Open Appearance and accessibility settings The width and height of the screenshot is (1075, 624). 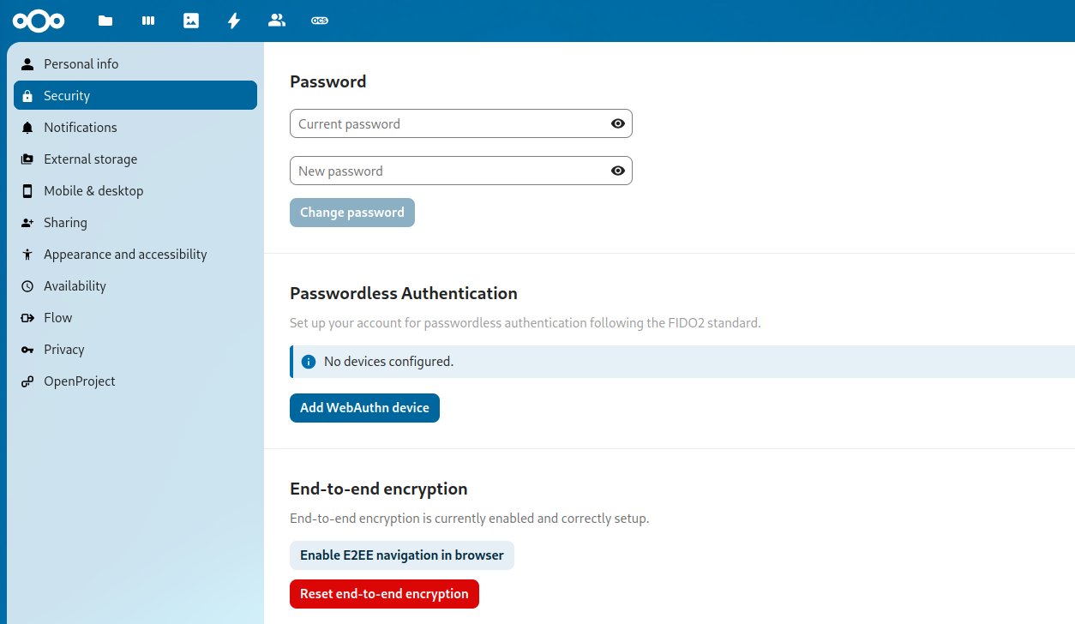tap(125, 255)
